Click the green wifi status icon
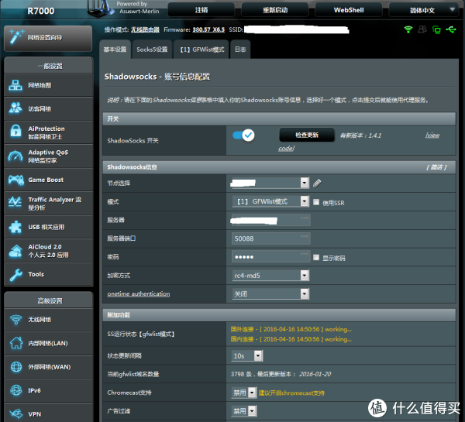 [x=408, y=29]
